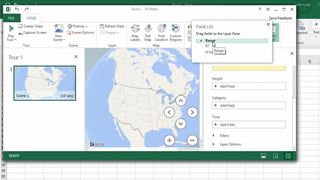Viewport: 320px width, 180px height.
Task: Select the HOME ribbon tab
Action: (31, 18)
